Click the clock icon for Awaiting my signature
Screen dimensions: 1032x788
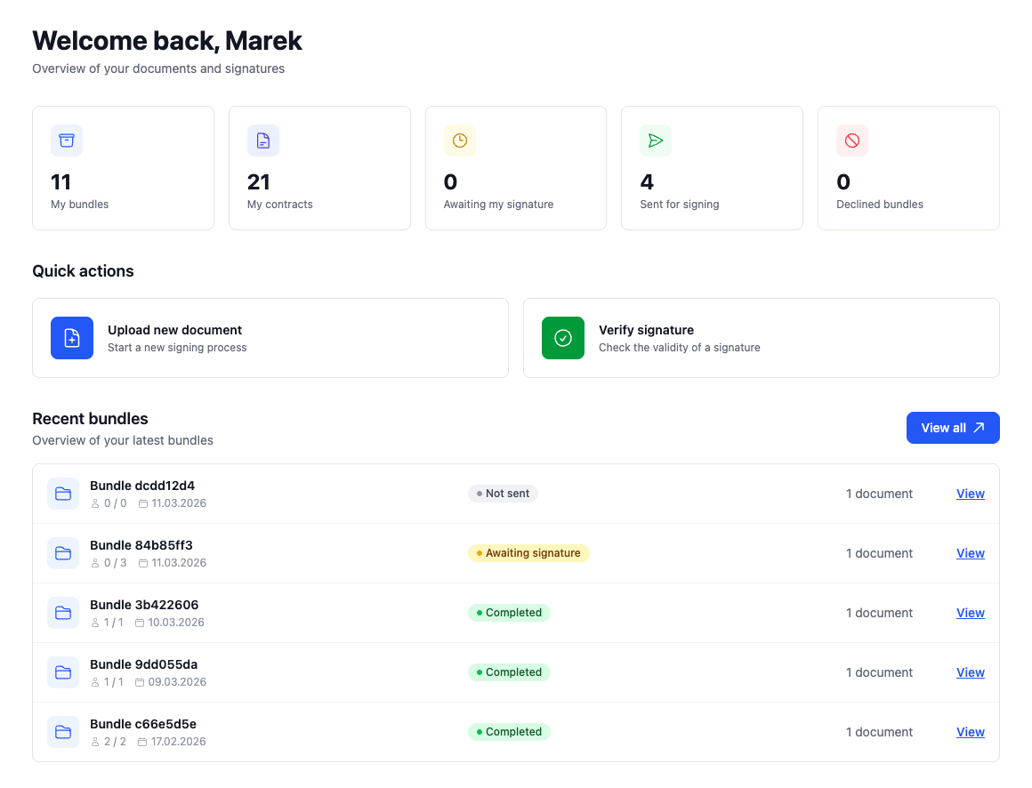[x=459, y=141]
